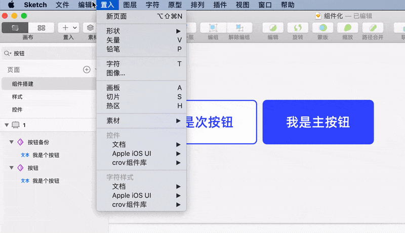Image resolution: width=405 pixels, height=233 pixels.
Task: Open the Apple menu
Action: (x=10, y=5)
